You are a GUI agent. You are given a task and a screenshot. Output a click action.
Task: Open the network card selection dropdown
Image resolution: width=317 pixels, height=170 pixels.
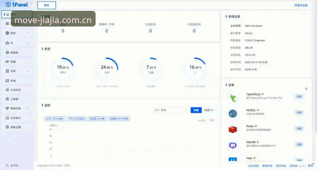170,110
